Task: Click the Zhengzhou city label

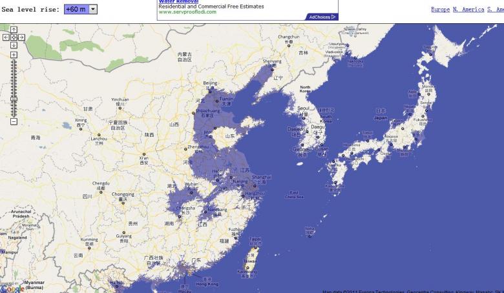Action: tap(198, 146)
